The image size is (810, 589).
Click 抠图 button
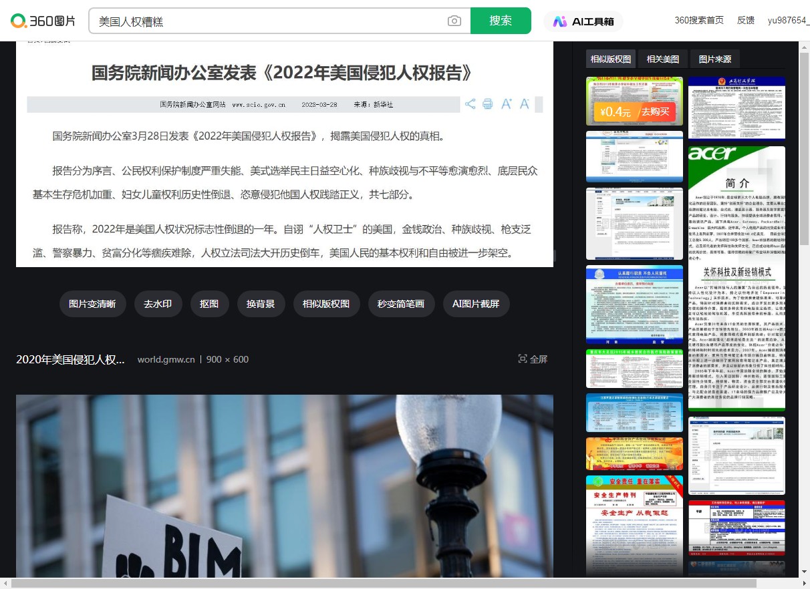coord(209,304)
